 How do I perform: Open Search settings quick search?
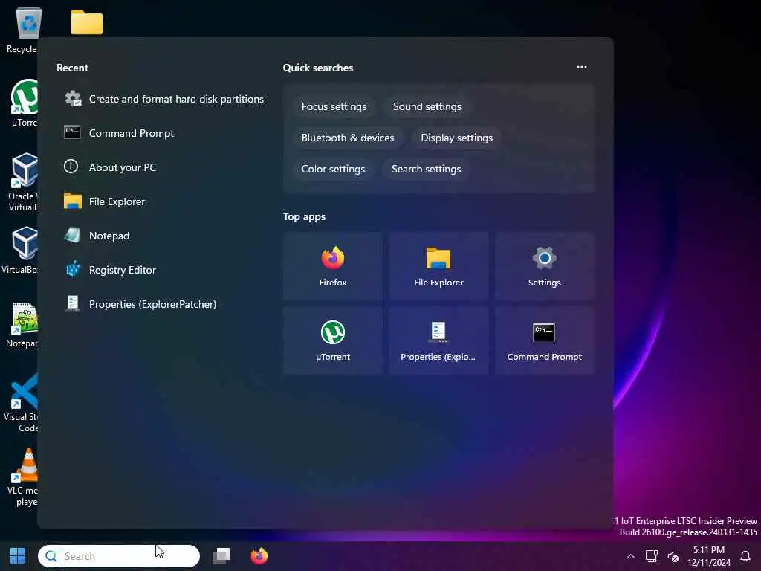coord(426,169)
